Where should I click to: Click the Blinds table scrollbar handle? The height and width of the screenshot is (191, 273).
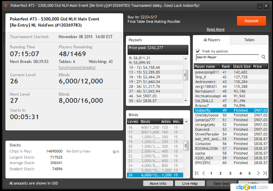click(186, 145)
